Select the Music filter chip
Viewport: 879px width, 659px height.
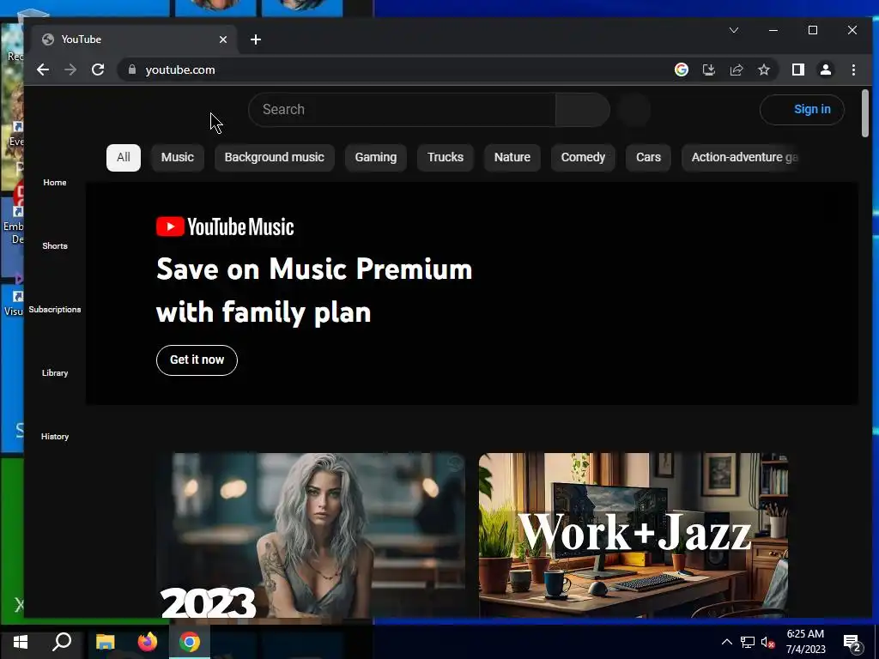coord(178,158)
